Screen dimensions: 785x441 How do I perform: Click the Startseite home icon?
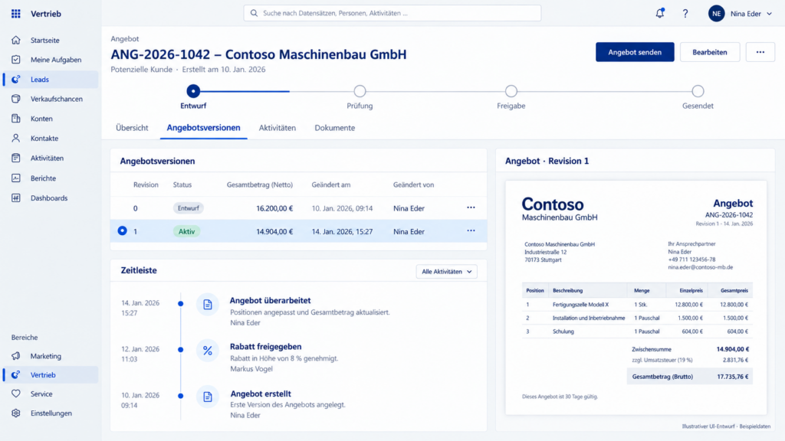pyautogui.click(x=16, y=40)
